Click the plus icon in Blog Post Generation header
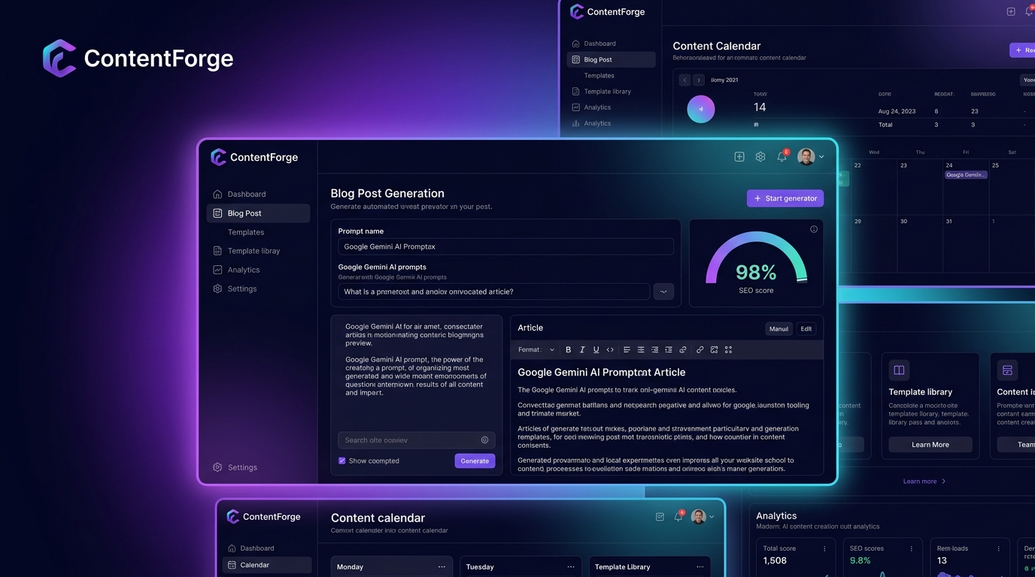Image resolution: width=1035 pixels, height=577 pixels. [739, 156]
